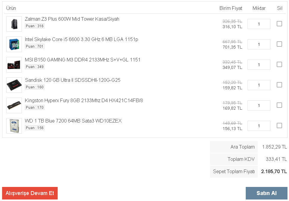289x201 pixels.
Task: Click the 159,82 TL price
Action: (x=233, y=88)
